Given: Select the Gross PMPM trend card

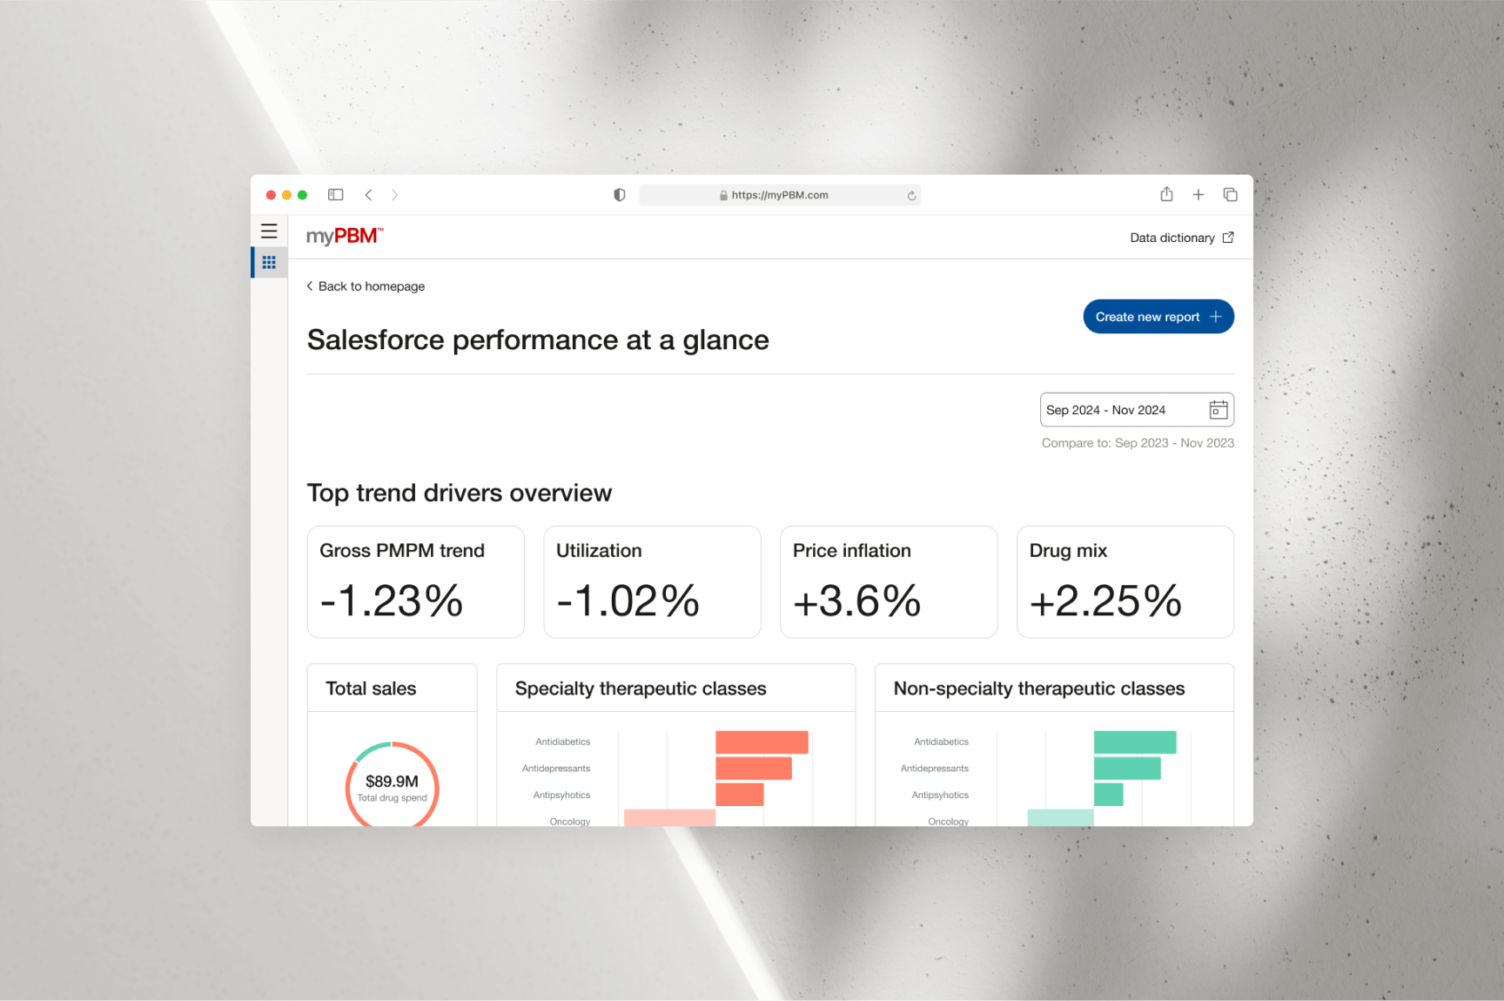Looking at the screenshot, I should (x=415, y=581).
